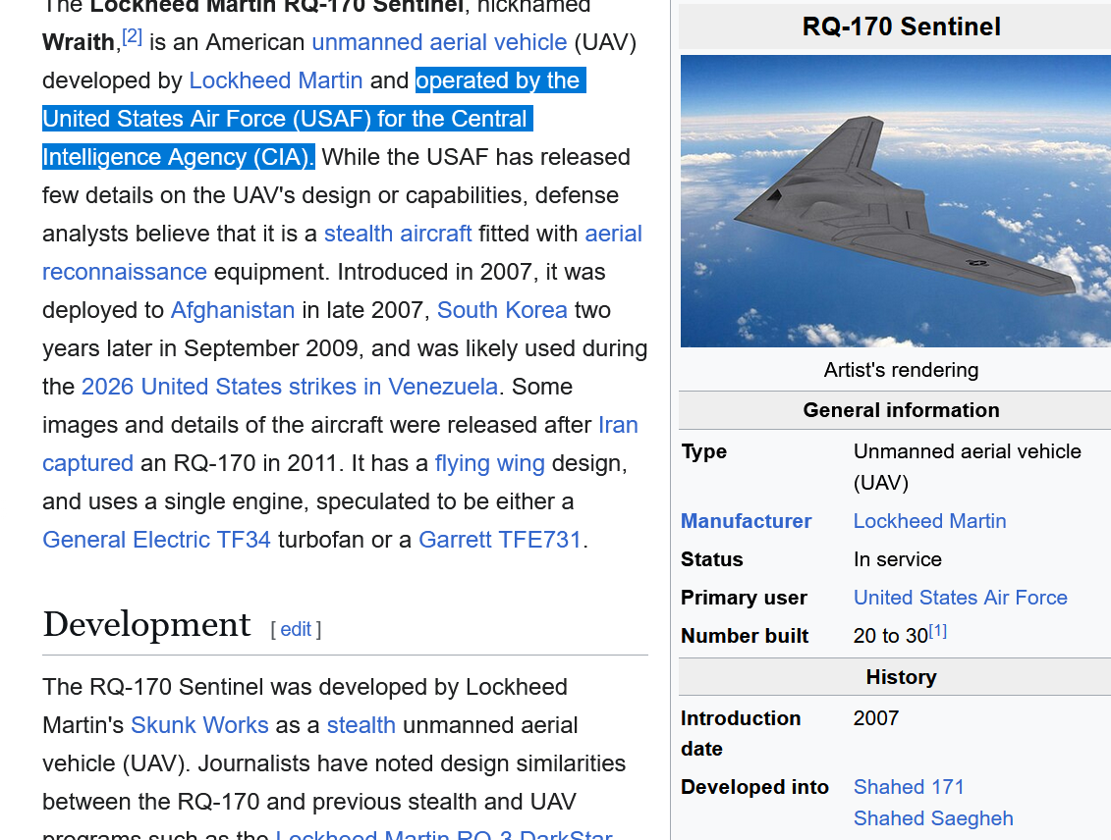Click the 'Introduction date' infobox label

coord(741,733)
